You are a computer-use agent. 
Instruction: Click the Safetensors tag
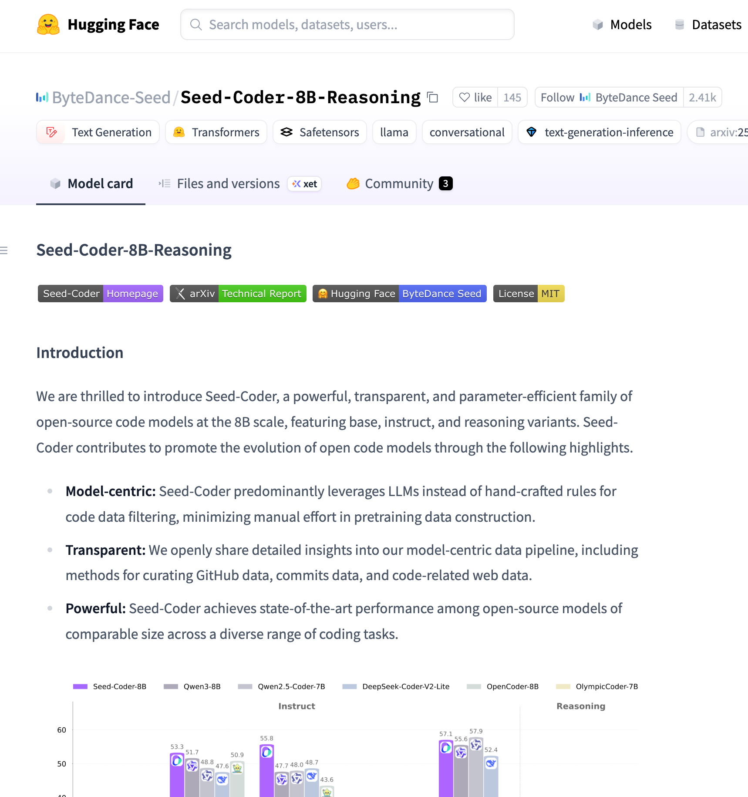(320, 132)
